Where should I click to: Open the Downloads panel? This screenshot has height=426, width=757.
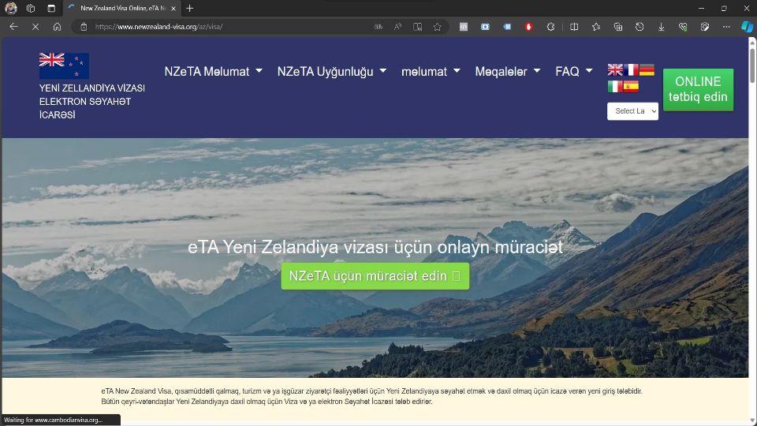[662, 27]
